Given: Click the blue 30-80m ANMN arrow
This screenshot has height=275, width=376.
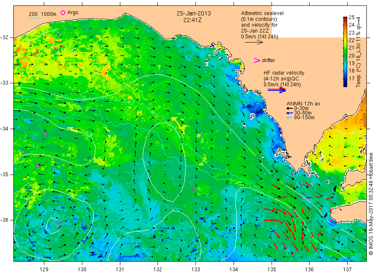Looking at the screenshot, I should click(290, 113).
